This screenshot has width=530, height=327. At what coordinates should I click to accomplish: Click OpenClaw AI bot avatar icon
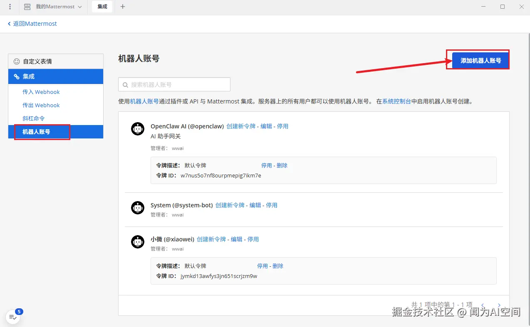point(138,129)
